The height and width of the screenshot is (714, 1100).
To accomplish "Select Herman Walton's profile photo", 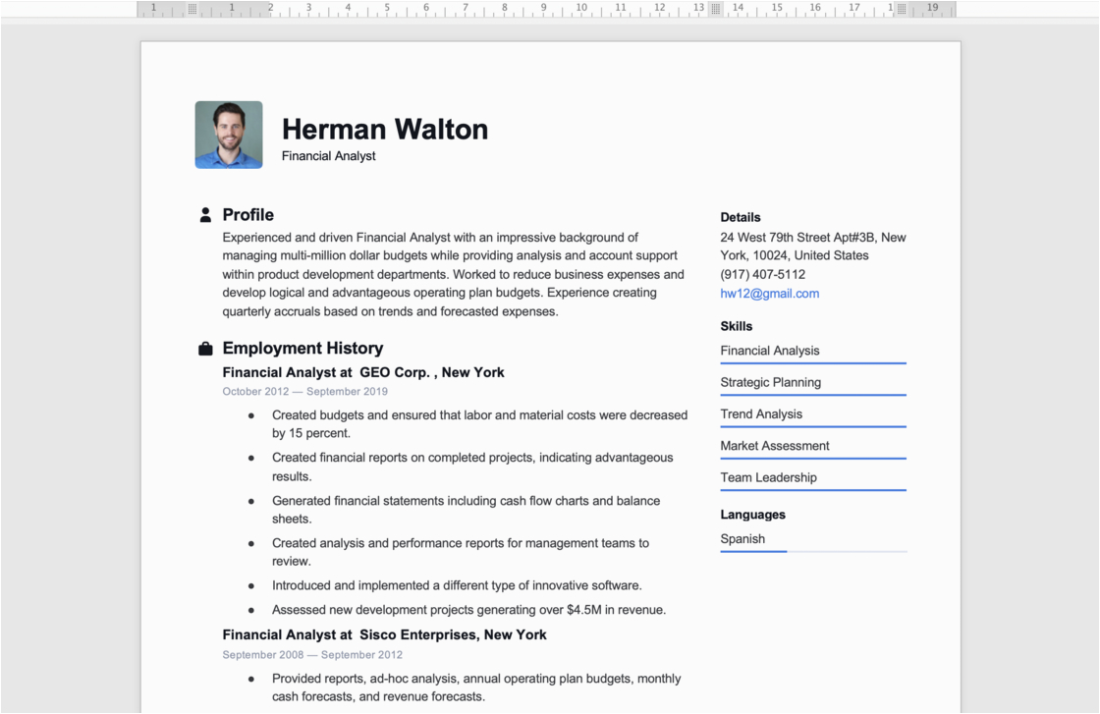I will click(x=229, y=135).
